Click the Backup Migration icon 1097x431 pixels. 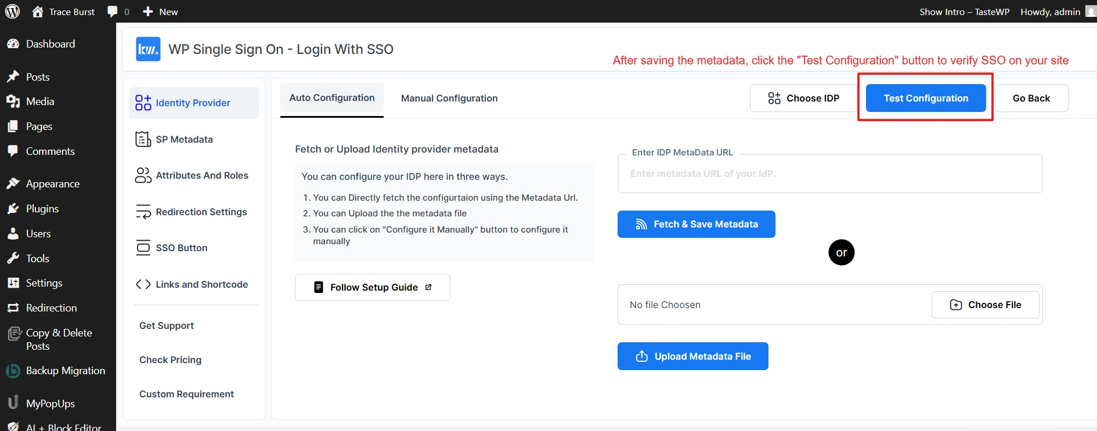13,371
